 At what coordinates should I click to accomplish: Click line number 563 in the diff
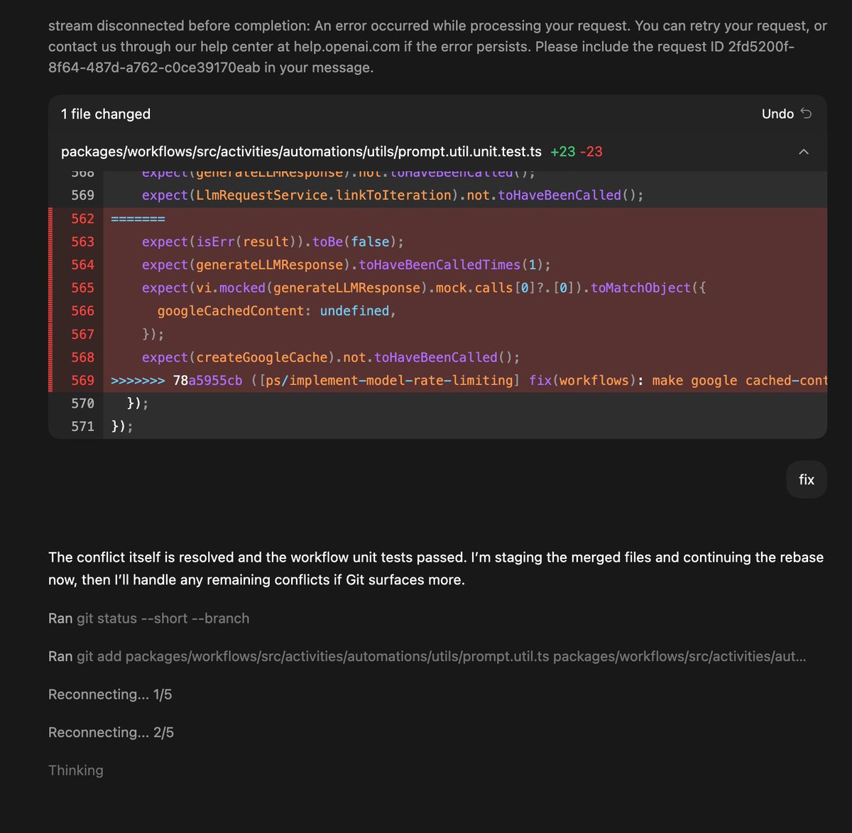click(x=82, y=241)
